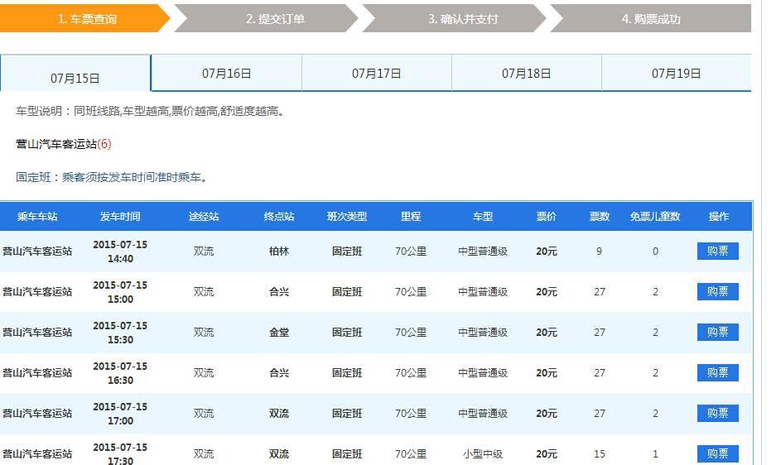Screen dimensions: 781x465
Task: Purchase ticket for the 15:30 bus to 金堂
Action: tap(717, 333)
